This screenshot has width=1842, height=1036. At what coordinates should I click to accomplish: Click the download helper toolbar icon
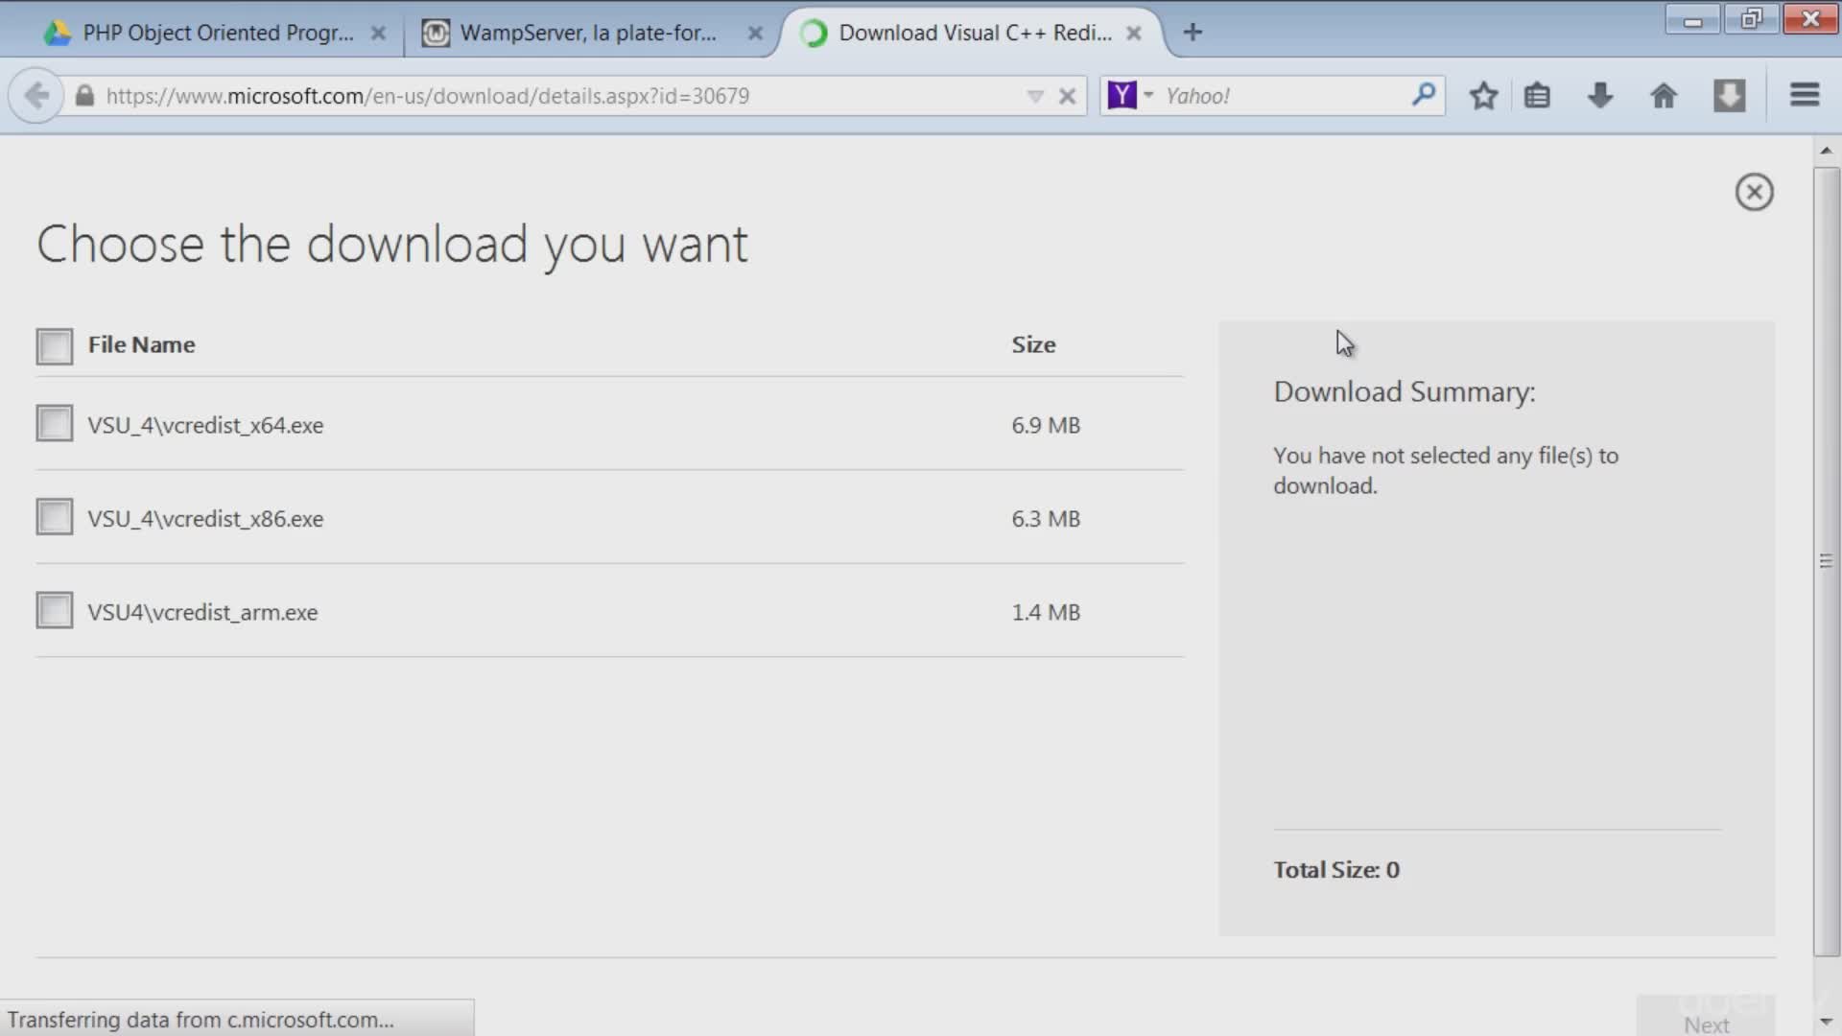click(1729, 96)
